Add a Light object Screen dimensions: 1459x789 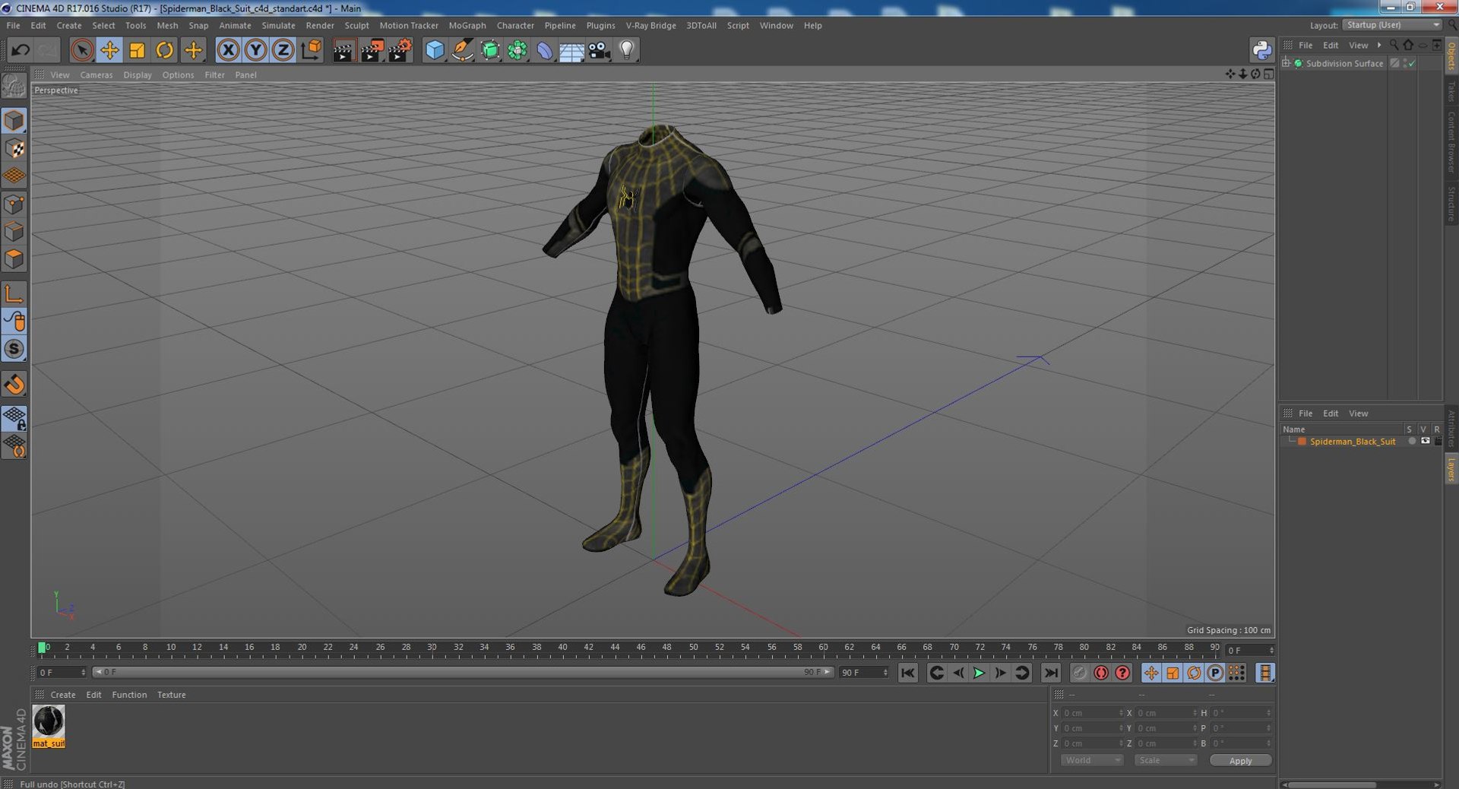(x=627, y=50)
